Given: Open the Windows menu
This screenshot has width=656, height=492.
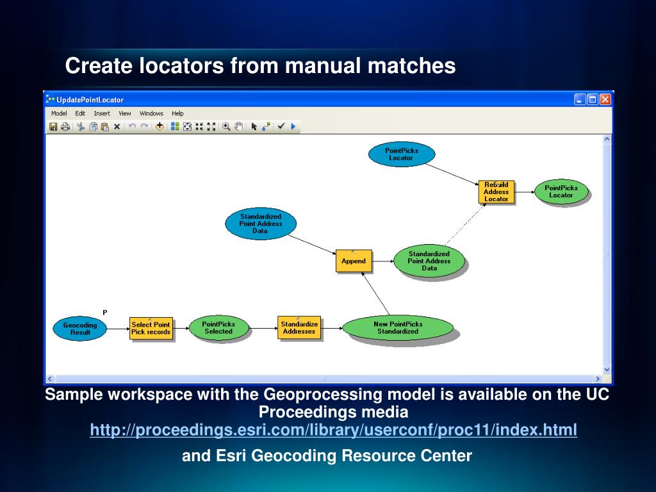Looking at the screenshot, I should pyautogui.click(x=151, y=113).
